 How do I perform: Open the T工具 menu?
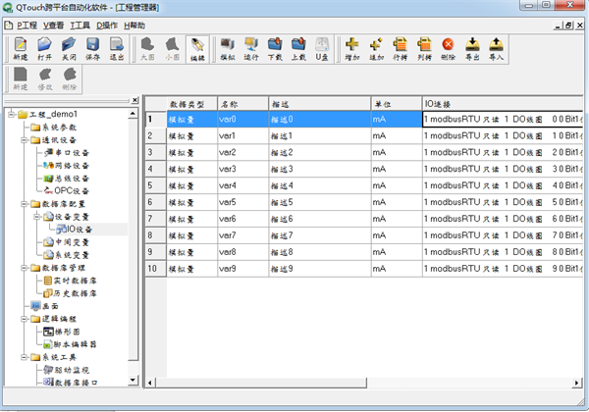point(80,24)
